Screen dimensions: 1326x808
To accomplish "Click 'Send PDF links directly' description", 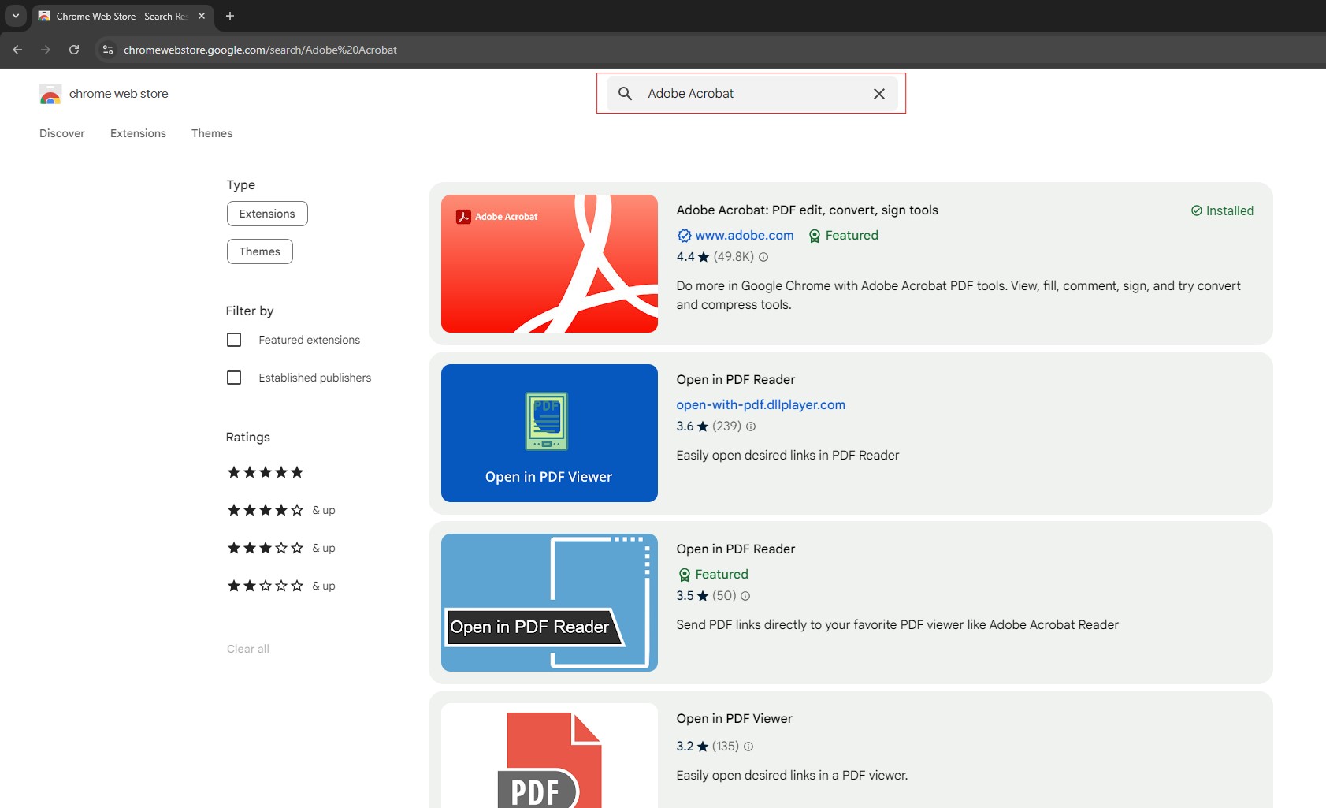I will click(x=897, y=625).
